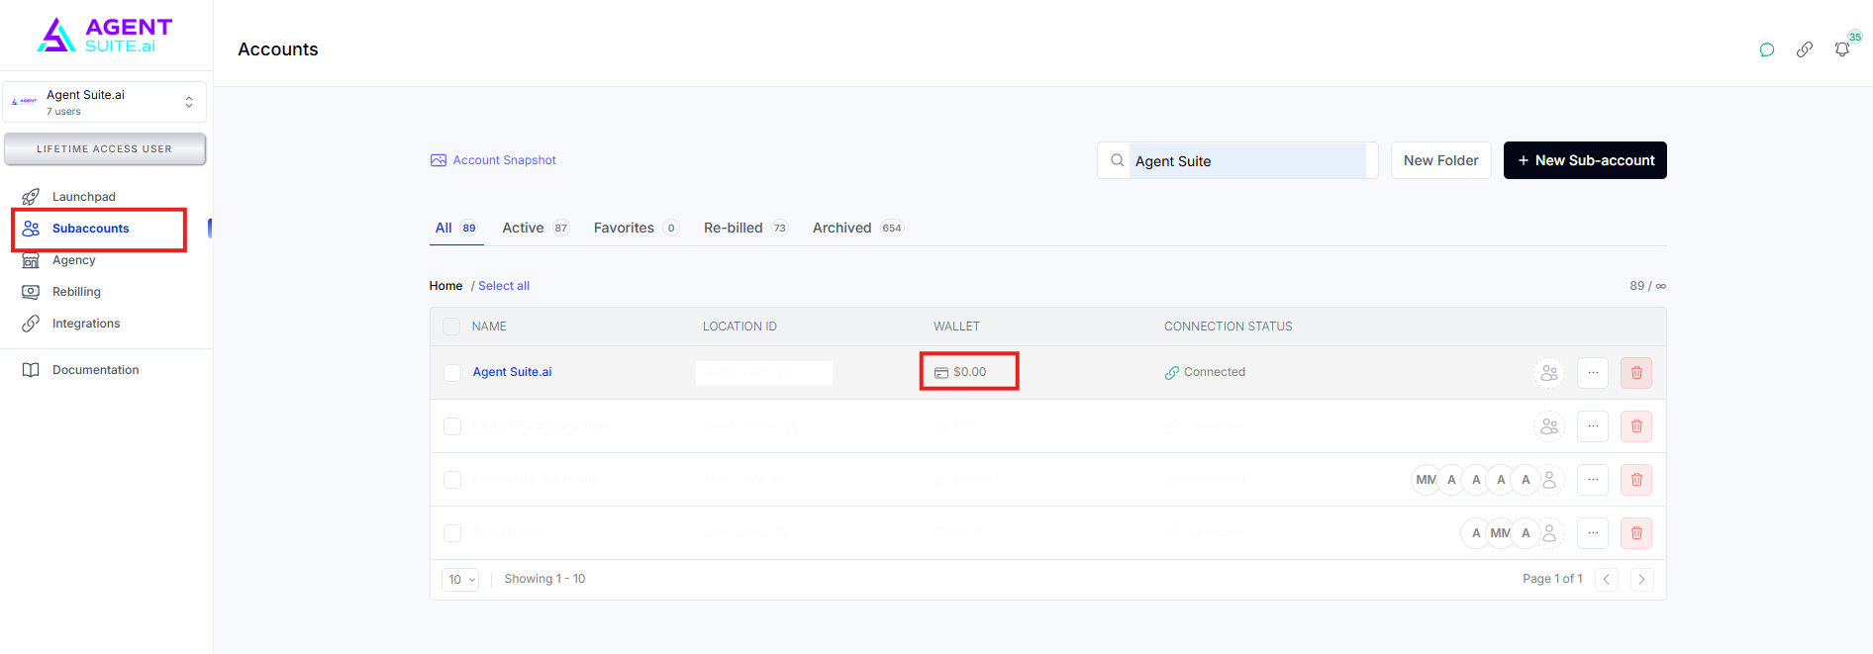This screenshot has width=1873, height=654.
Task: Click the Connected status text
Action: click(1215, 372)
